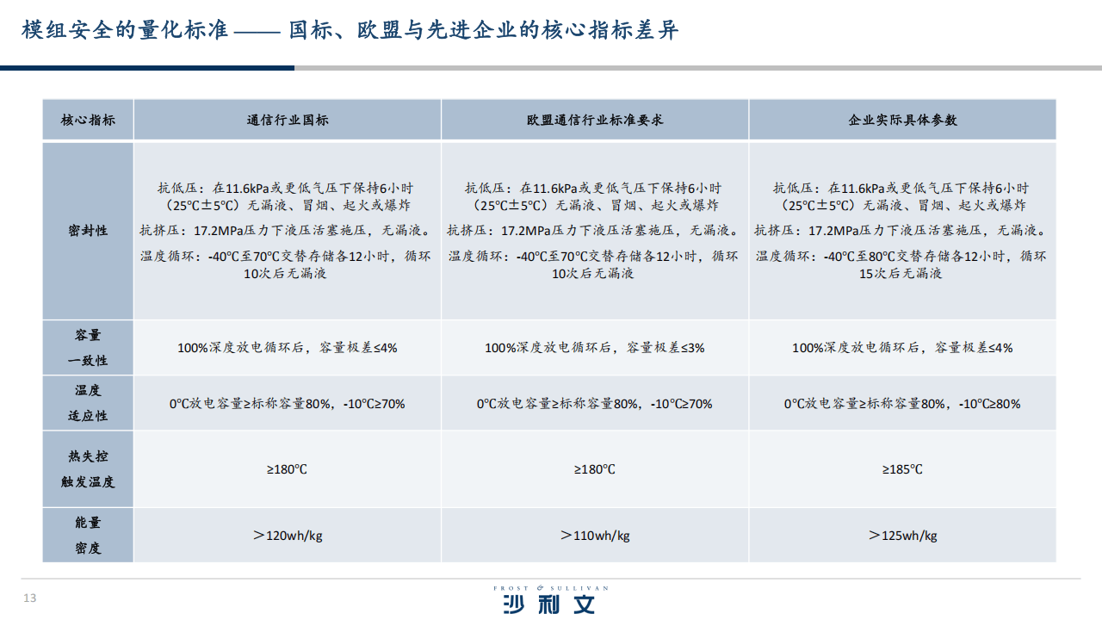Select the 容量一致性 row label
Screen dimensions: 1102x620
[x=88, y=348]
